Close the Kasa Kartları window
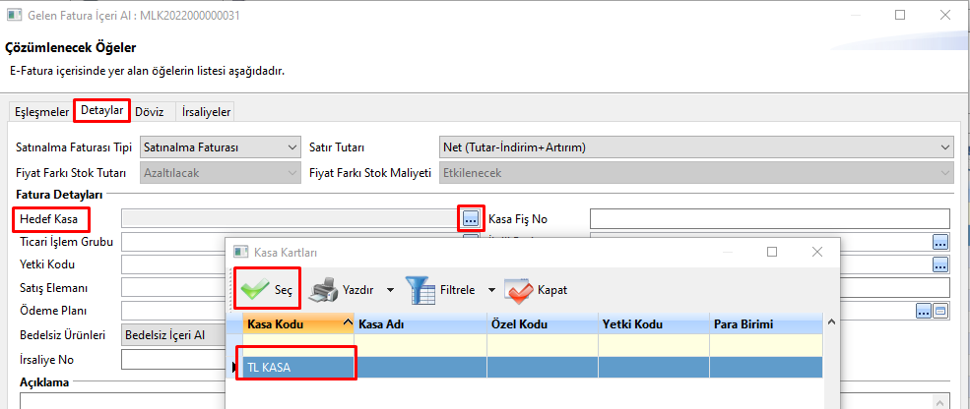Screen dimensions: 970x409 (817, 252)
